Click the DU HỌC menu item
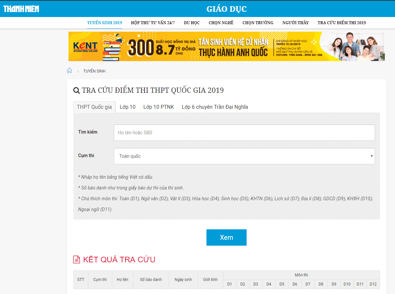 pos(192,23)
